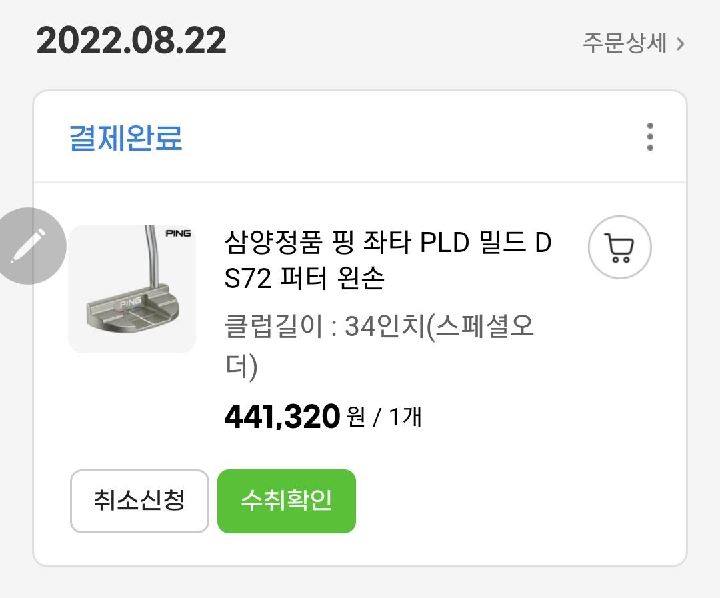Open the 주문상세 order details link
Screen dimensions: 720x598
[x=625, y=44]
